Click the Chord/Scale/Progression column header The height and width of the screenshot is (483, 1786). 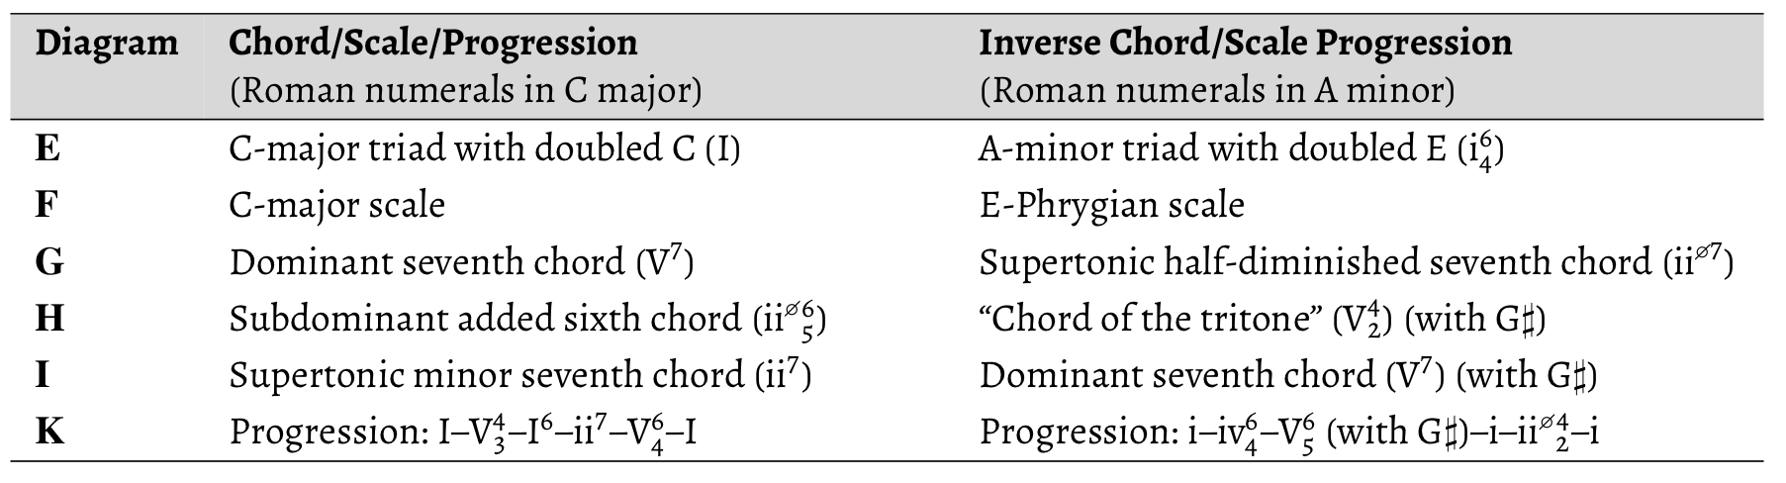[x=433, y=45]
